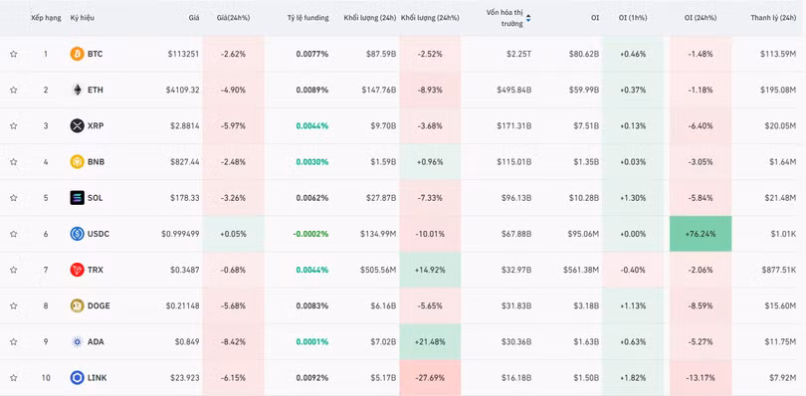
Task: Click the Bitcoin coin logo
Action: (x=77, y=54)
